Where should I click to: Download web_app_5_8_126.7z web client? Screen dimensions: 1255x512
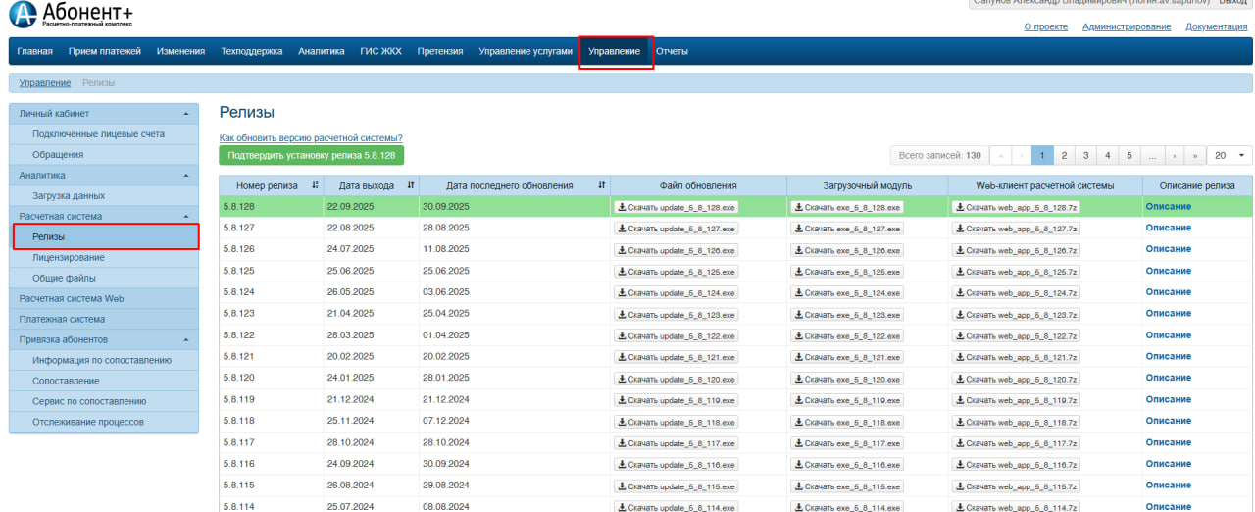1016,250
